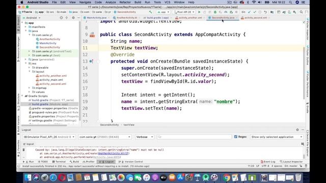The image size is (326, 183).
Task: Toggle the Regex checkbox in Logcat
Action: [x=235, y=137]
